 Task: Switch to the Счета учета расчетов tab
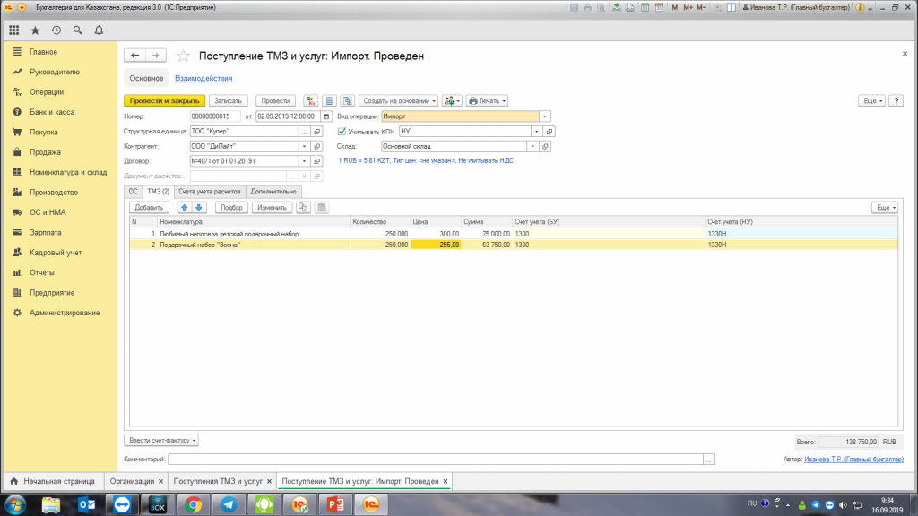[x=210, y=191]
